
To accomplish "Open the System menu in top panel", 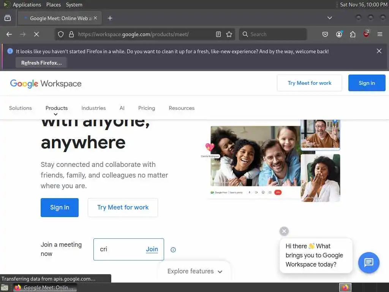I will [x=74, y=5].
